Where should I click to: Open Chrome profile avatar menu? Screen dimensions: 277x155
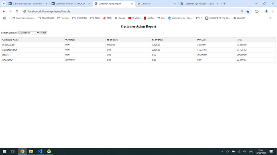(267, 12)
